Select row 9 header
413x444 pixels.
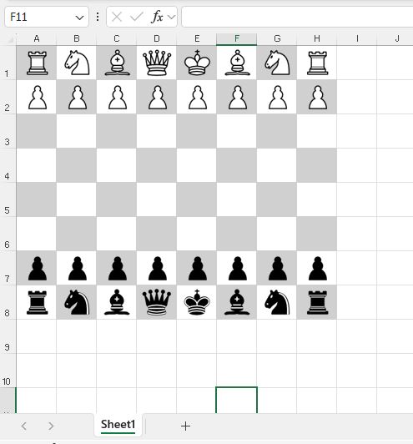8,336
